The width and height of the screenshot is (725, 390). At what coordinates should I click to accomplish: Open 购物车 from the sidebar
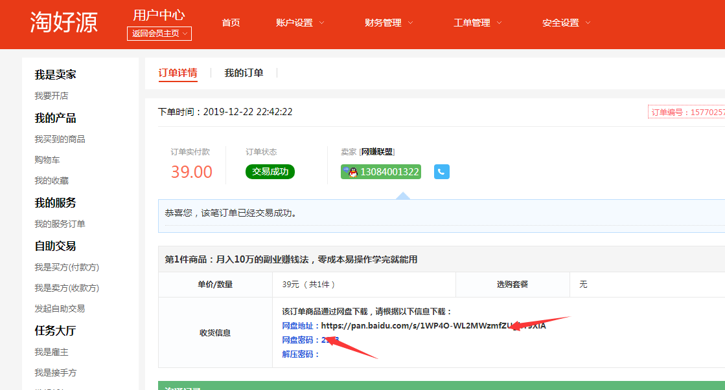(47, 160)
